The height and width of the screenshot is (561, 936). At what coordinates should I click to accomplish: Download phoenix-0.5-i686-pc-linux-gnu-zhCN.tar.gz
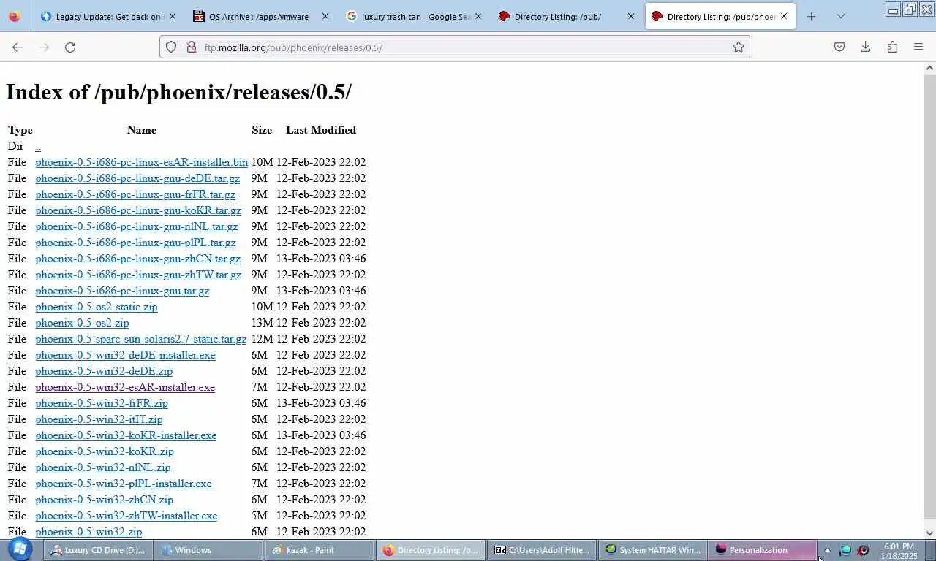(137, 259)
